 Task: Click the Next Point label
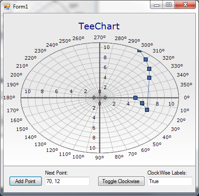point(57,173)
